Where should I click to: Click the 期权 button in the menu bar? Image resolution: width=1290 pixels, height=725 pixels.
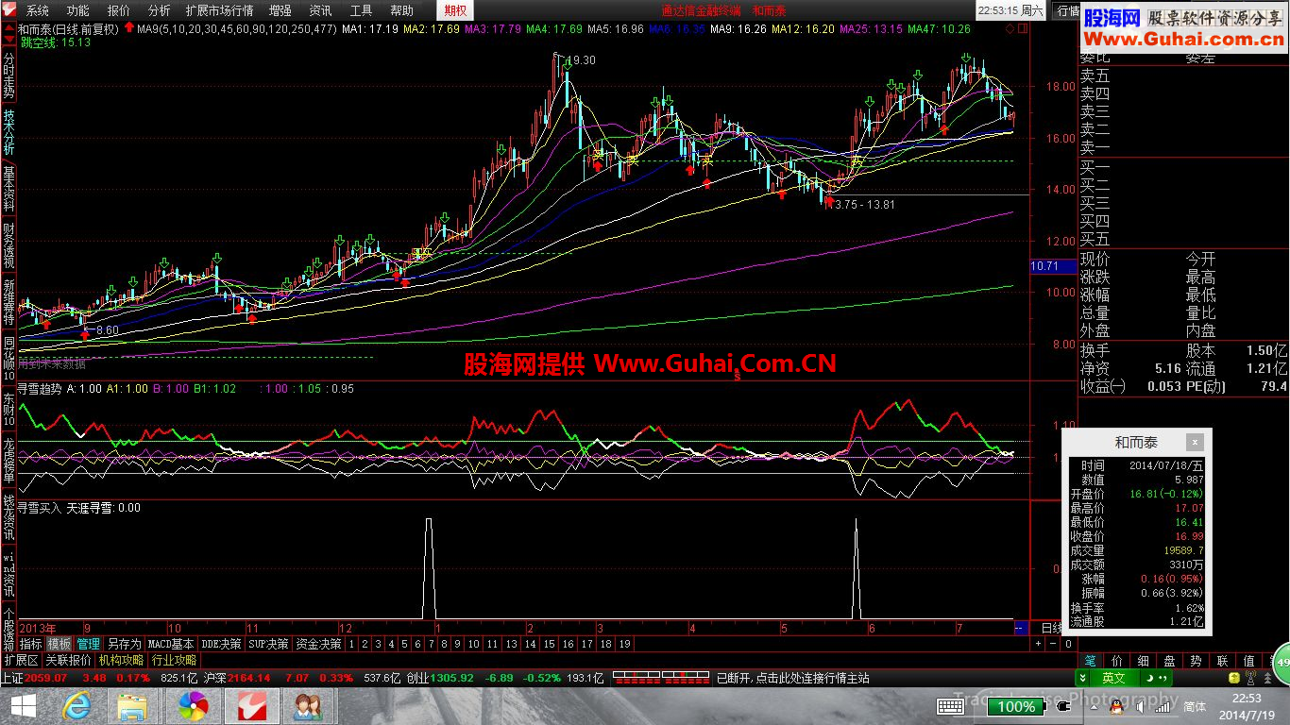pos(455,10)
